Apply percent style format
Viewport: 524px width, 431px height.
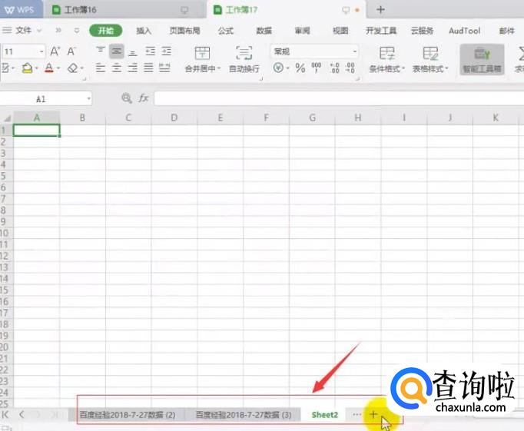[300, 68]
